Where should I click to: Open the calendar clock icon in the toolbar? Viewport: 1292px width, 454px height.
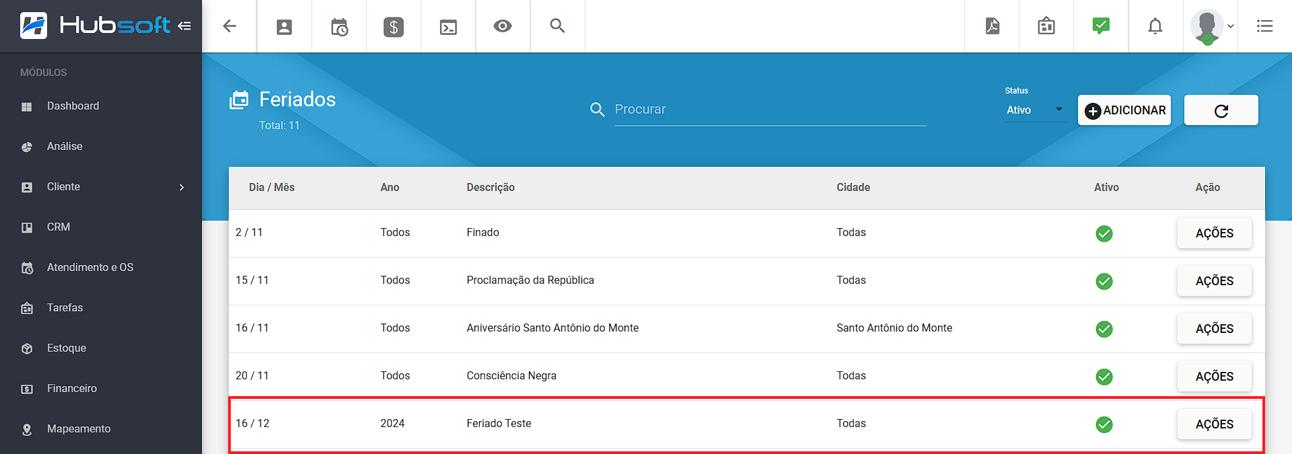click(x=339, y=27)
